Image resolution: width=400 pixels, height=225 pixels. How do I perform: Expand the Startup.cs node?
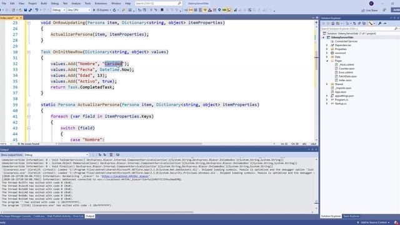click(327, 104)
